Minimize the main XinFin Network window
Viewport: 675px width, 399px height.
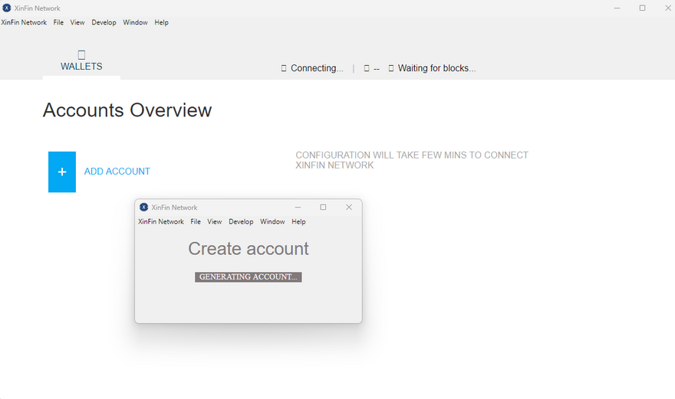pos(617,8)
